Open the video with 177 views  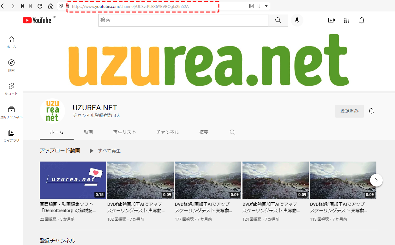coord(208,180)
